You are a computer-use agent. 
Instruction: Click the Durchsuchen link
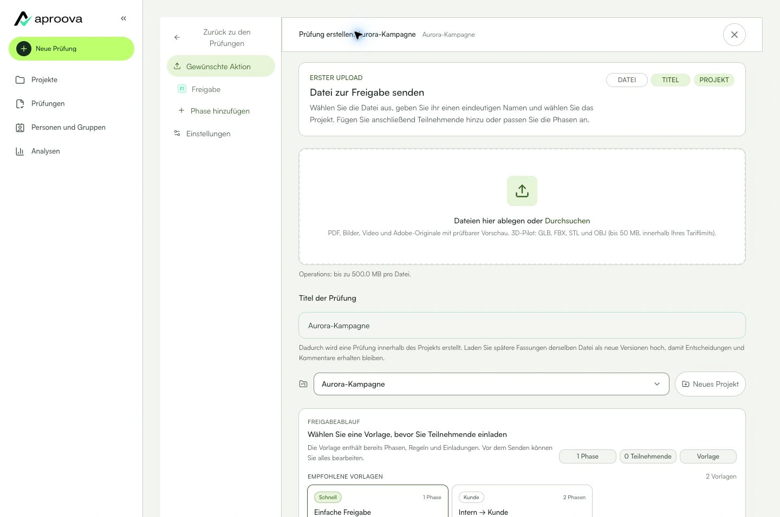[567, 221]
